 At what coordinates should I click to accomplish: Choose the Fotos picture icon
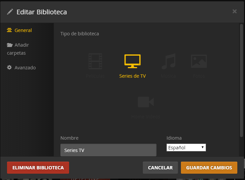coord(199,61)
